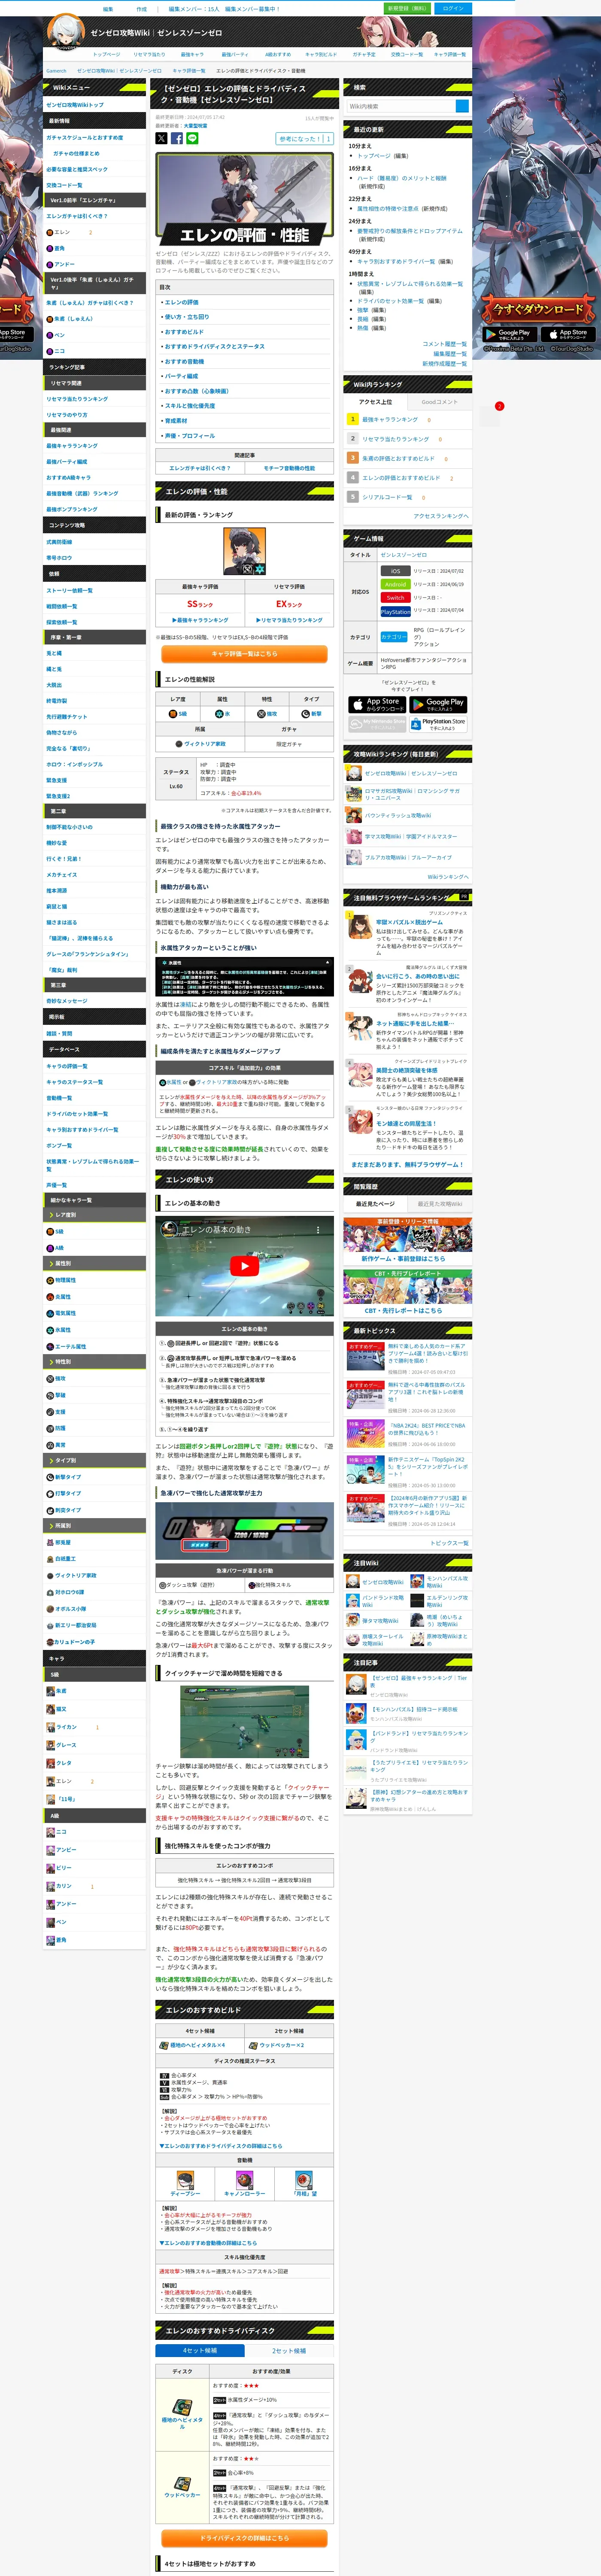Viewport: 601px width, 2576px height.
Task: Open 最強パーティ in top navigation
Action: (235, 54)
